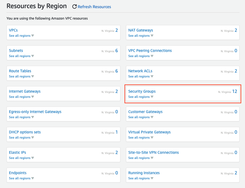Open the Running Instances link

click(x=144, y=173)
